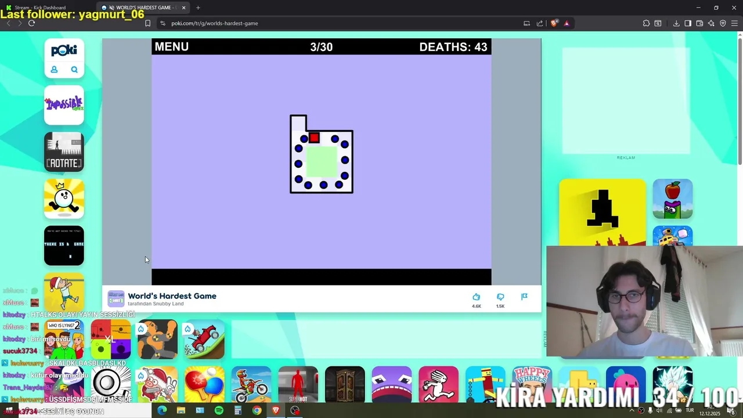The width and height of the screenshot is (743, 418).
Task: Like the game with thumbs up
Action: point(476,297)
